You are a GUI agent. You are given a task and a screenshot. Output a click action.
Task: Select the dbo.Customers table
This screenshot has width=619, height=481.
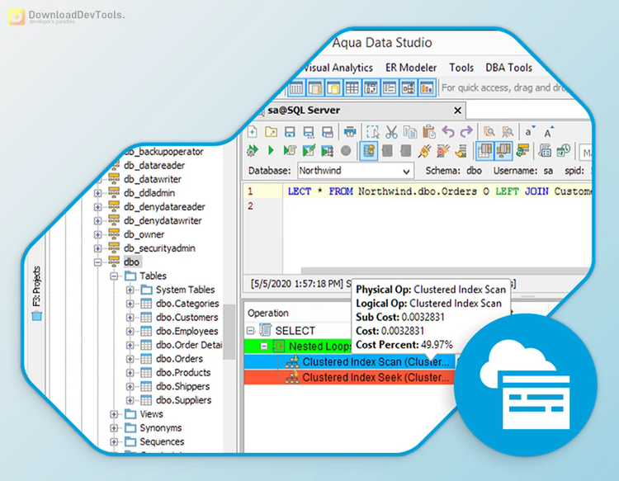coord(187,318)
